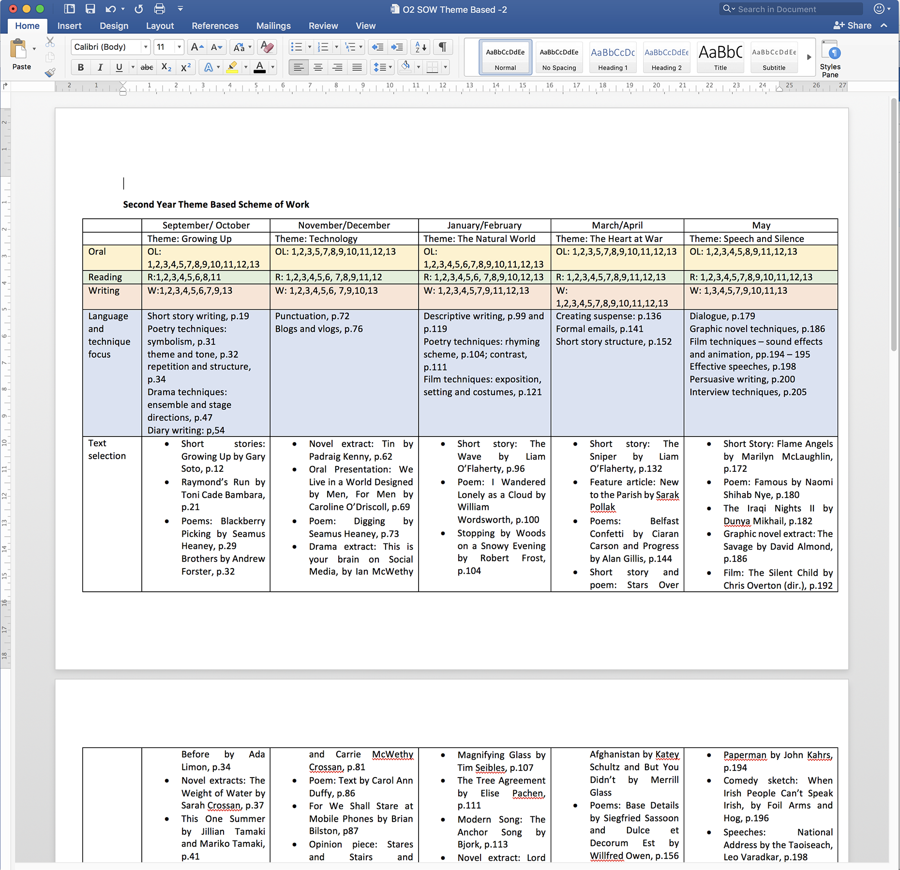Justify the paragraph text
Image resolution: width=900 pixels, height=870 pixels.
click(357, 67)
